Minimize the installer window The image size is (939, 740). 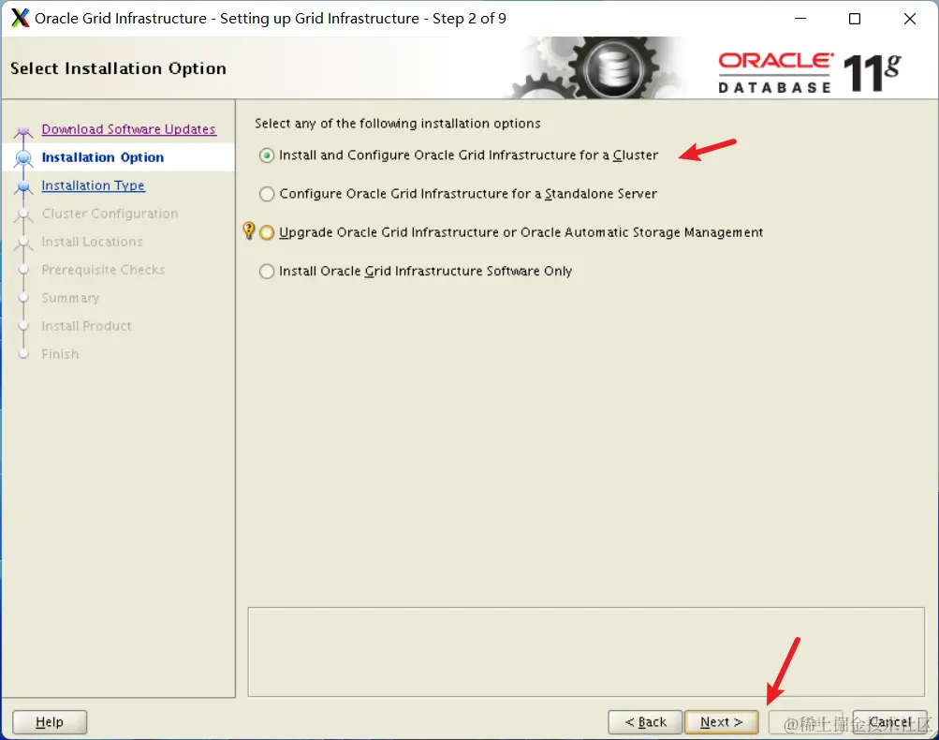click(x=800, y=19)
